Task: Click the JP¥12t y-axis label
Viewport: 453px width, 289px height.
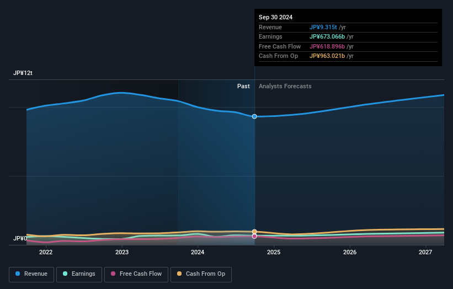Action: (x=23, y=73)
